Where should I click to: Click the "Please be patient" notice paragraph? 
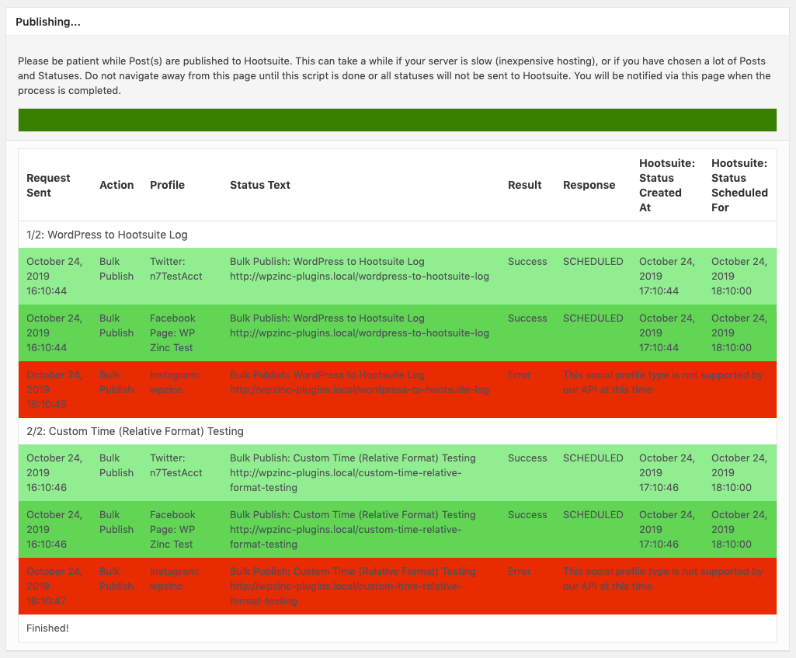(395, 75)
